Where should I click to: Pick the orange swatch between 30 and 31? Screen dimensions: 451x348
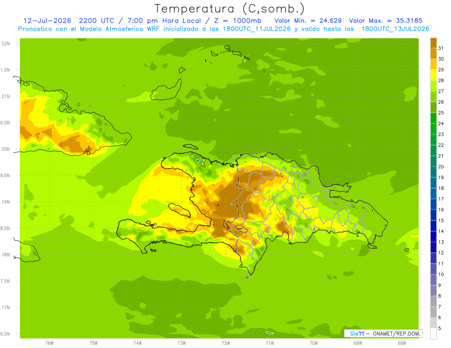coord(433,53)
